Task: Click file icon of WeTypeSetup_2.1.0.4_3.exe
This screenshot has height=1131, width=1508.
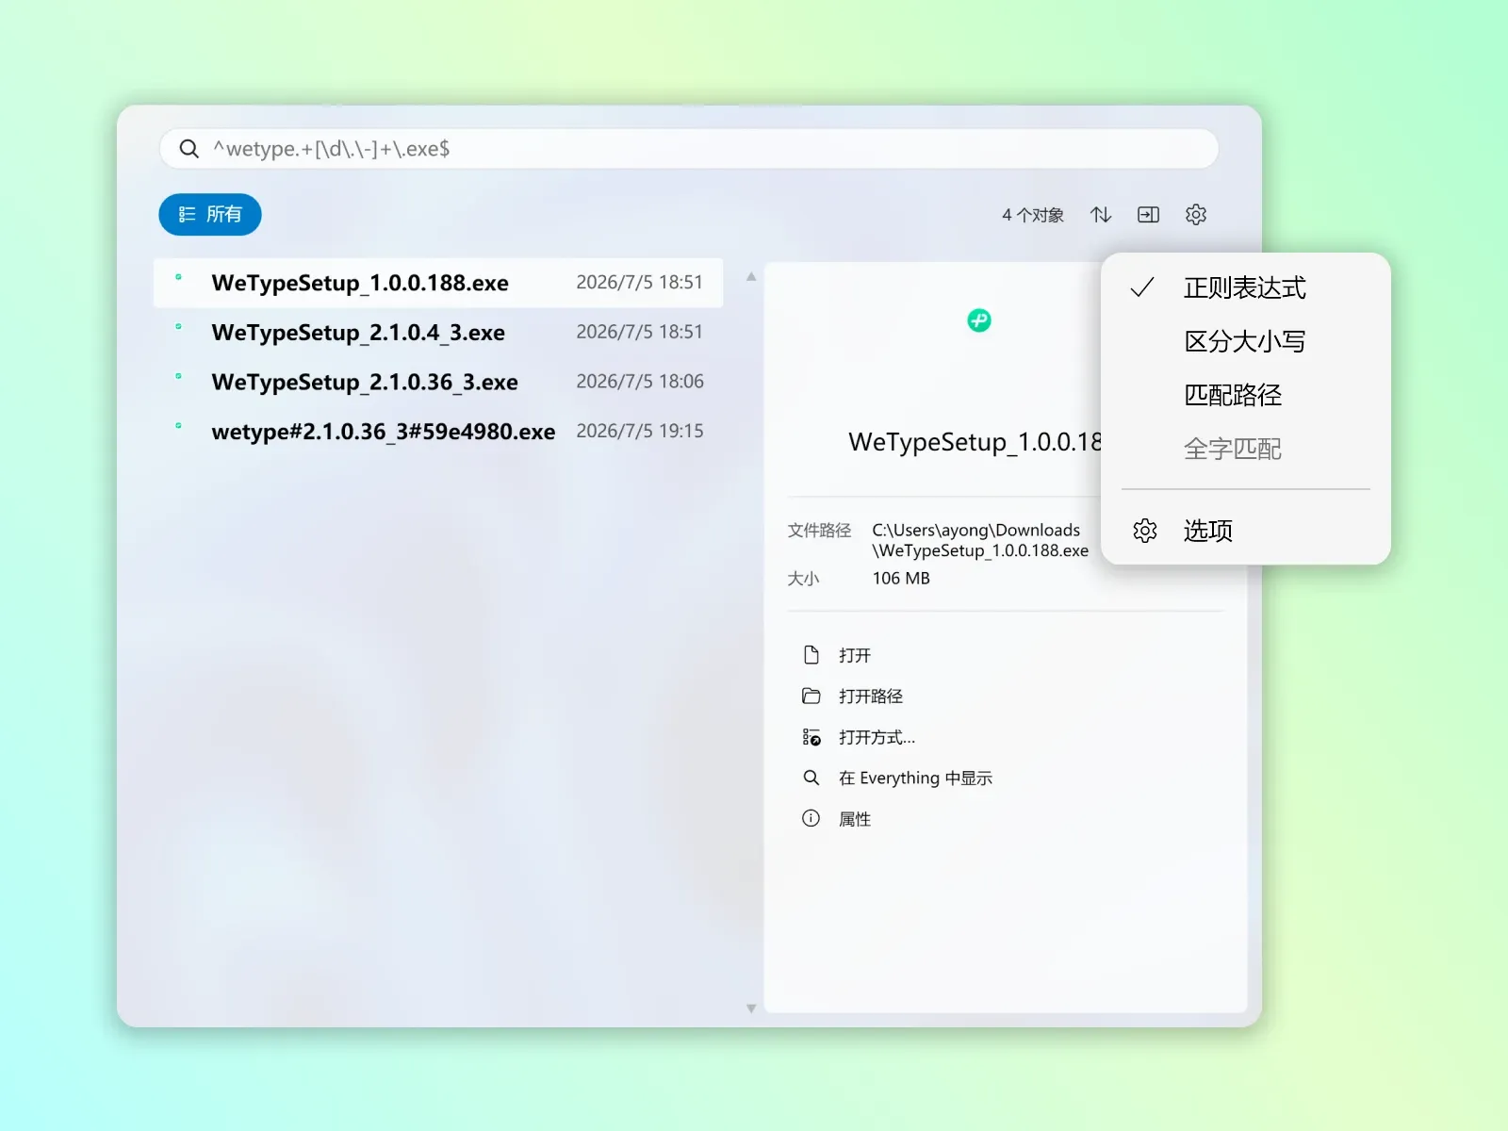Action: [x=178, y=326]
